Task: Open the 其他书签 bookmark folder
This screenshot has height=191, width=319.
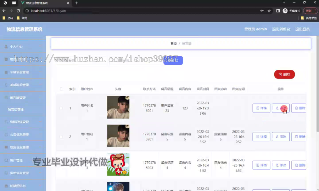Action: (309, 18)
